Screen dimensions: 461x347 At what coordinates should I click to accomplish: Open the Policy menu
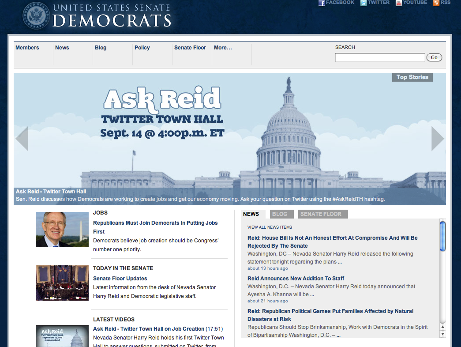(142, 48)
